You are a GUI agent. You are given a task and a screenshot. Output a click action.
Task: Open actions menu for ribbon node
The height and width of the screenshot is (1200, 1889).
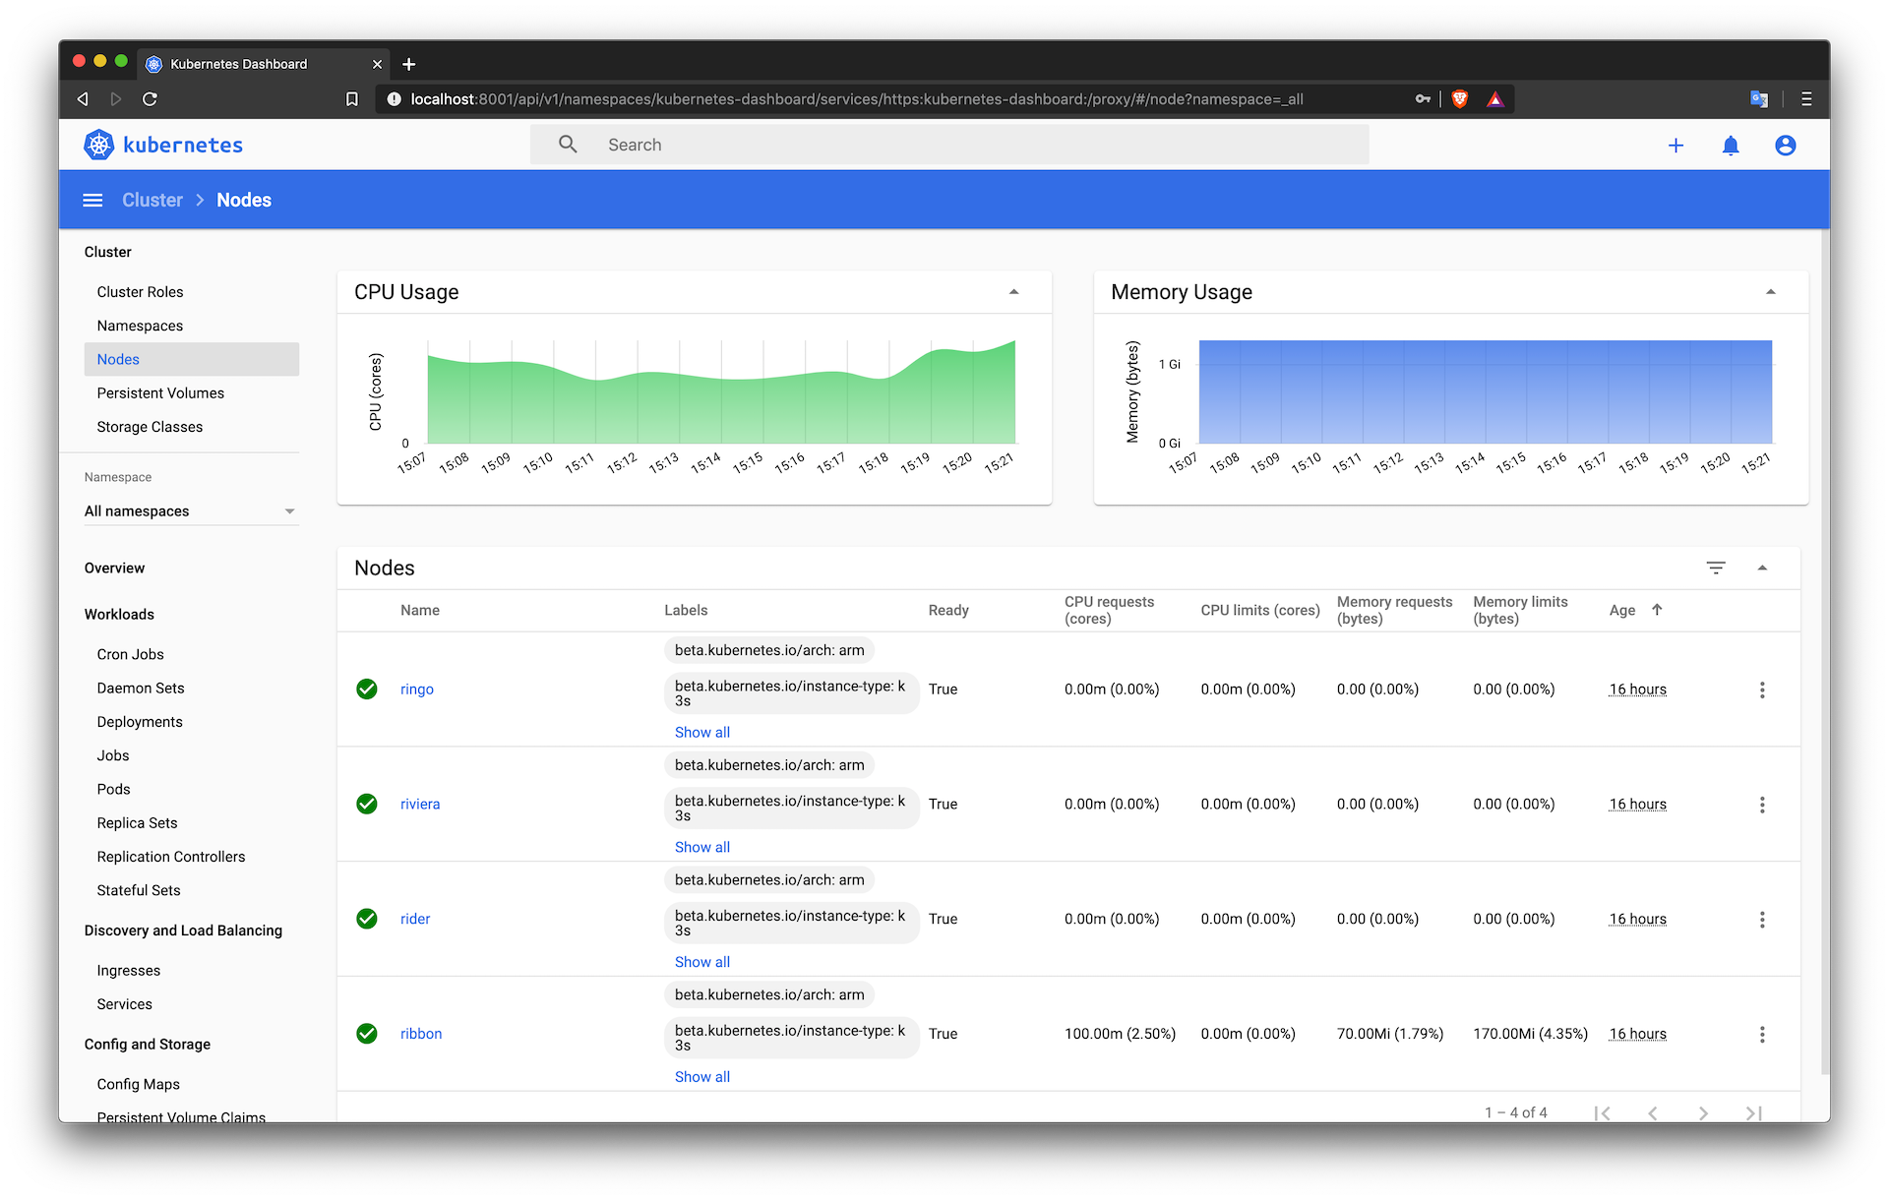(1762, 1034)
